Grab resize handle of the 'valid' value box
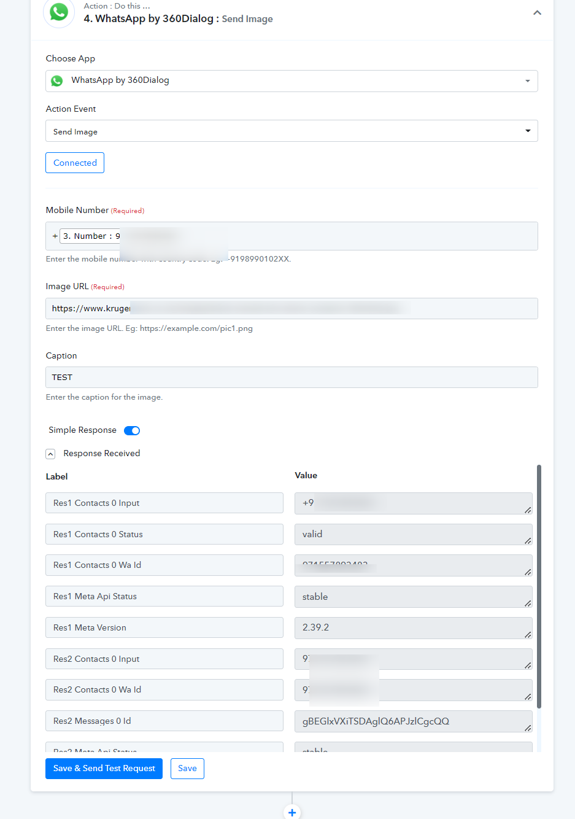Screen dimensions: 575x819 pos(528,541)
